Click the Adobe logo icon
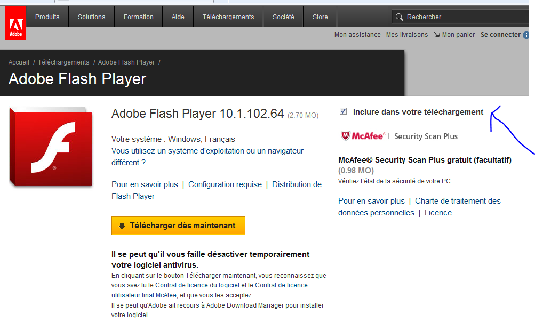The image size is (535, 330). 15,23
